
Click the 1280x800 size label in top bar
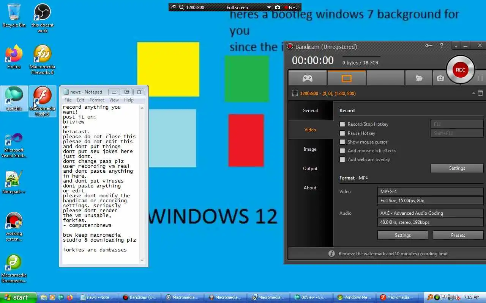195,7
